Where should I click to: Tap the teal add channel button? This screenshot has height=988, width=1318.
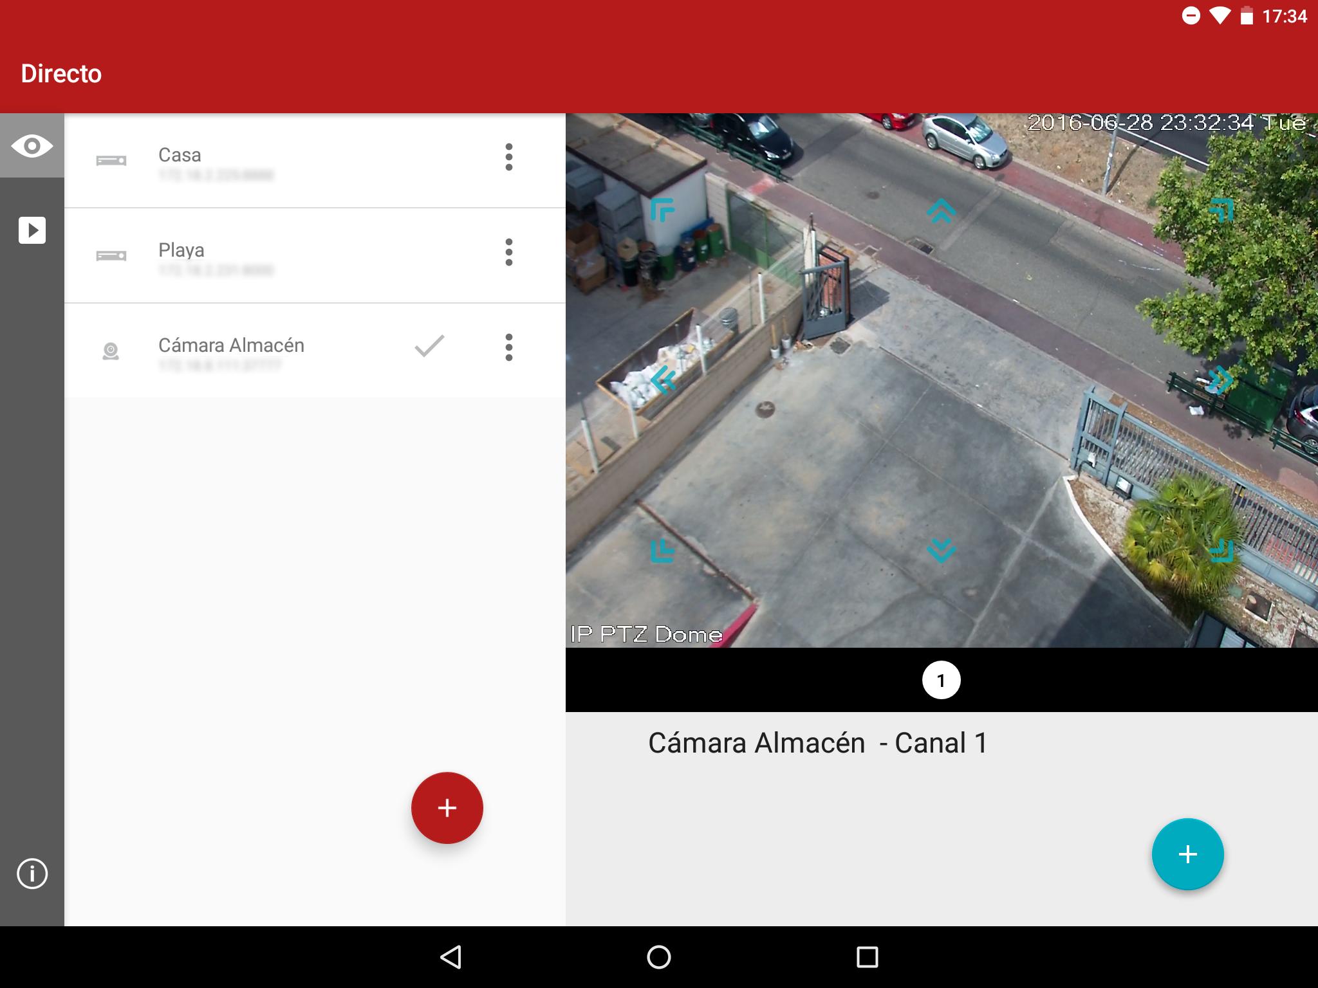pos(1187,854)
